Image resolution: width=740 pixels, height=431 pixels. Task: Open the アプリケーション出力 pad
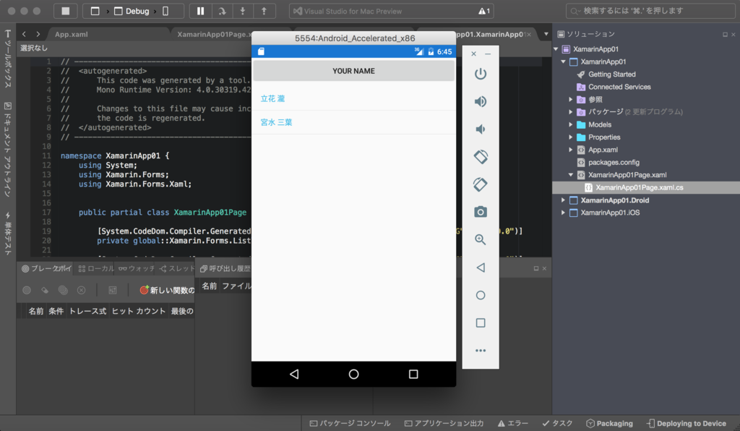(x=444, y=424)
